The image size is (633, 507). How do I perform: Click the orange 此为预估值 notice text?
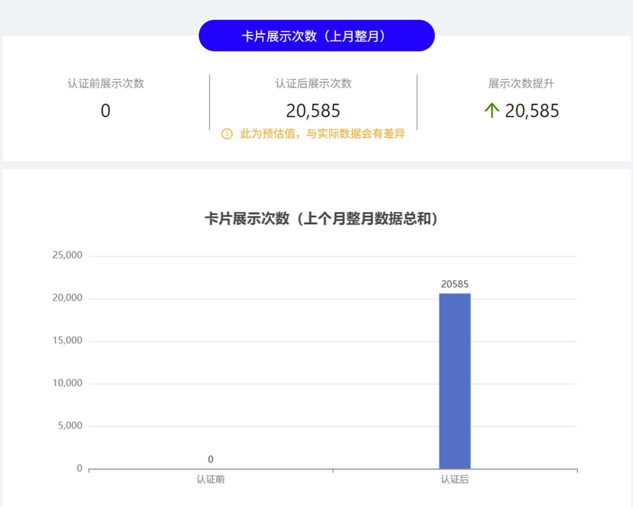pos(322,134)
